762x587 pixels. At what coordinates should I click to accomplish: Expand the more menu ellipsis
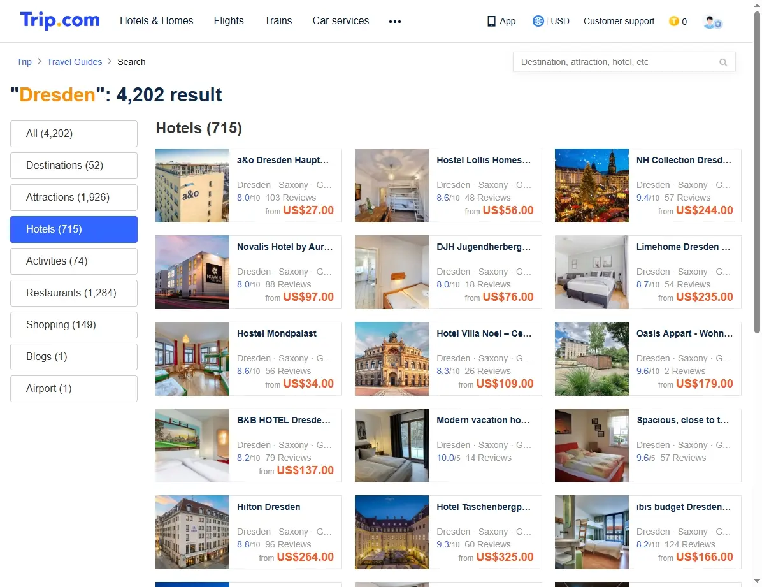pos(394,22)
